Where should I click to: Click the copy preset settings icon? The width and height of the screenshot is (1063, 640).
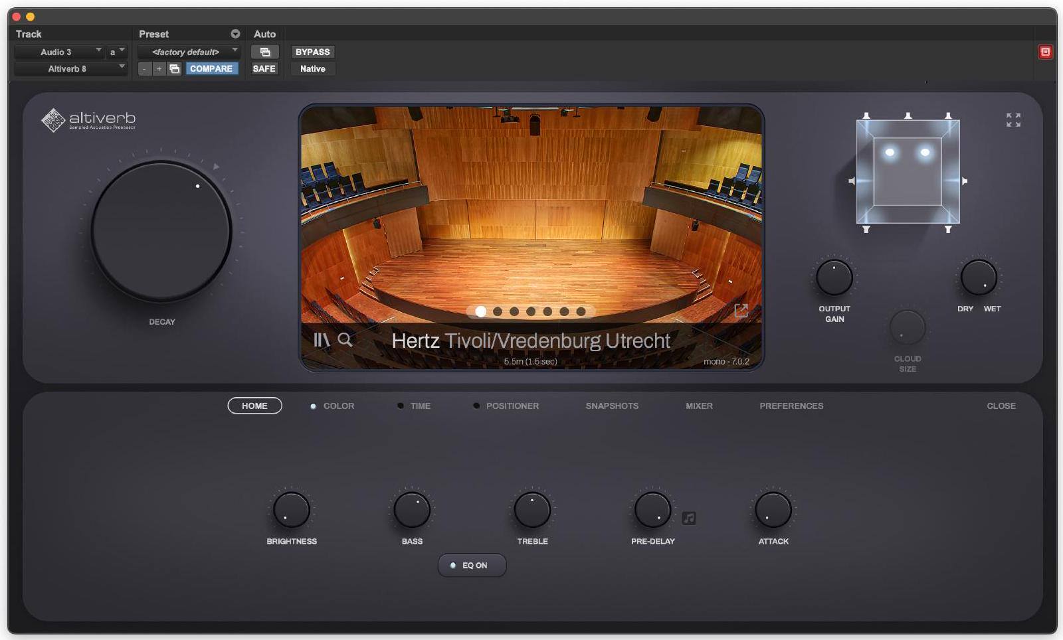[x=174, y=68]
